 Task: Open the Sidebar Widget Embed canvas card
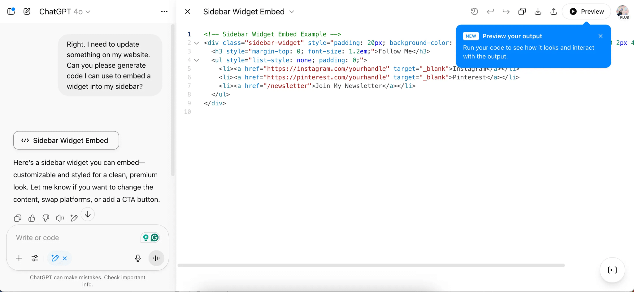(x=66, y=140)
